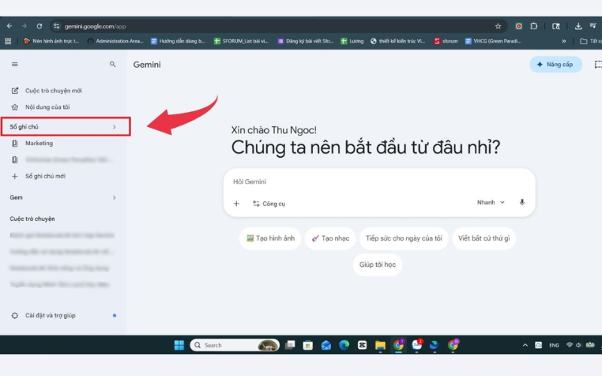
Task: Open Microsoft Edge from the taskbar
Action: 344,345
